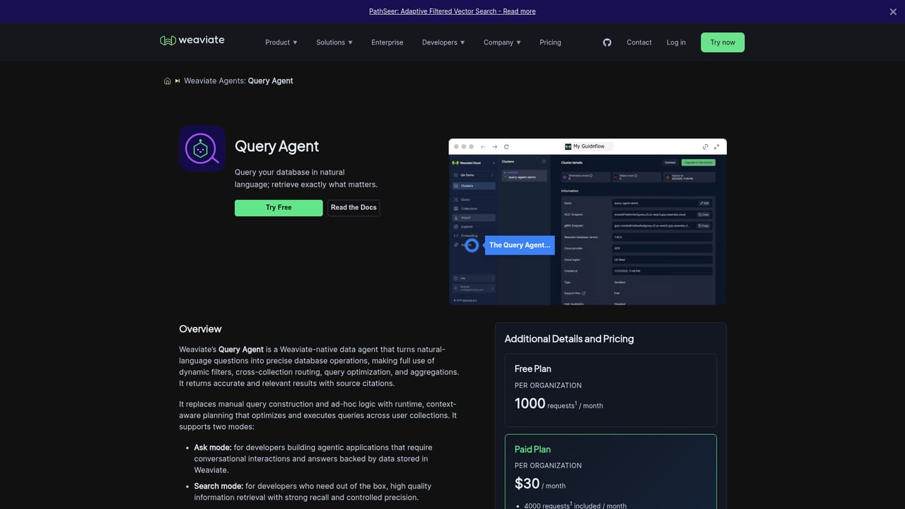Click the Paid Plan title
Image resolution: width=905 pixels, height=509 pixels.
[532, 450]
